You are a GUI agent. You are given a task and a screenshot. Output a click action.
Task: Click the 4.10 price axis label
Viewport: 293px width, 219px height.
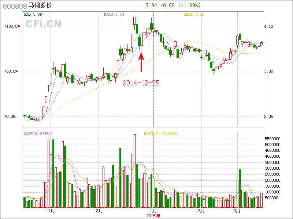click(x=269, y=26)
